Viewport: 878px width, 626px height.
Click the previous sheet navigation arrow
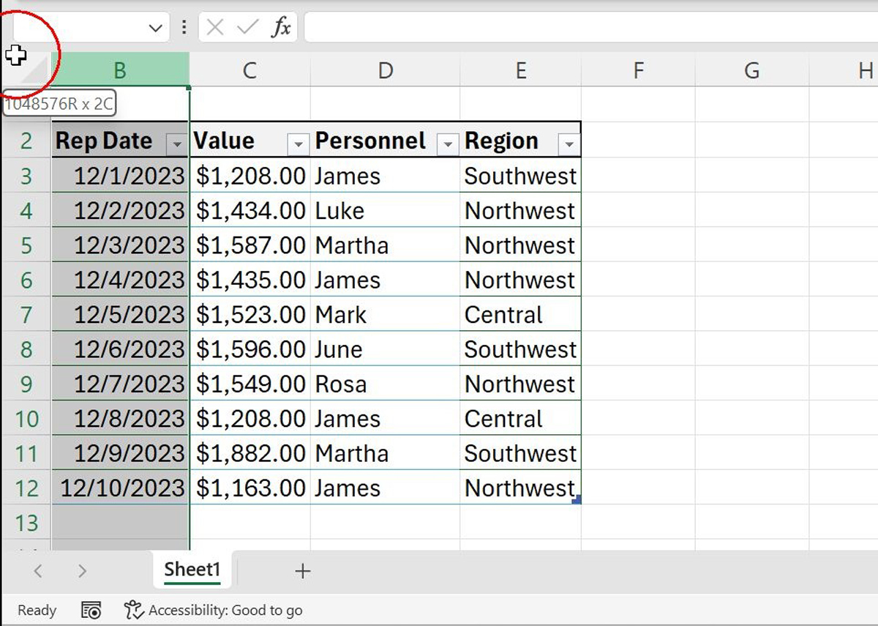[x=38, y=571]
